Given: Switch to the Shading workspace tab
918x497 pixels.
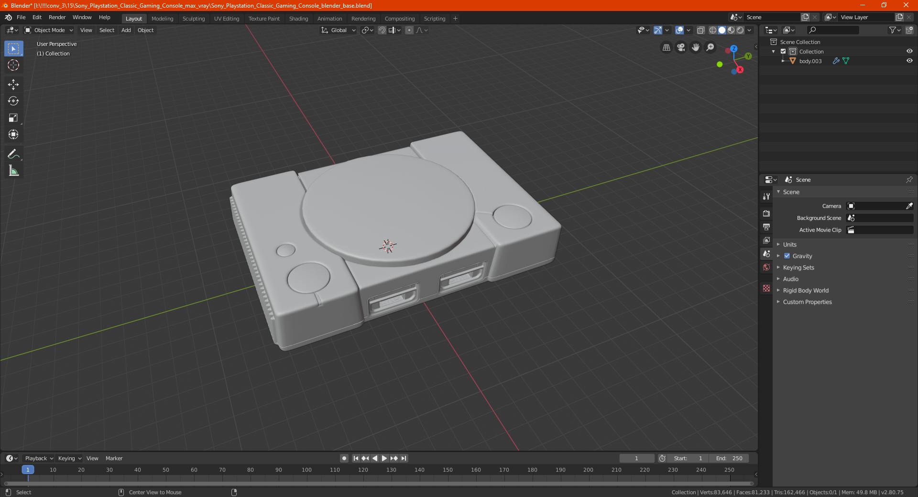Looking at the screenshot, I should click(298, 19).
